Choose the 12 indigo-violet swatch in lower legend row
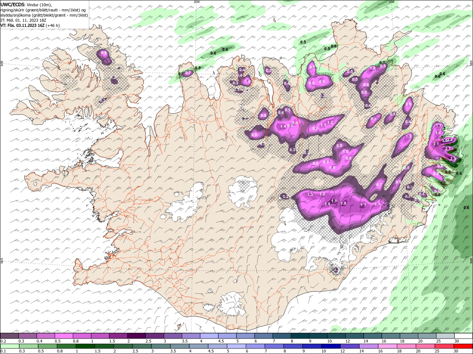 pyautogui.click(x=349, y=346)
